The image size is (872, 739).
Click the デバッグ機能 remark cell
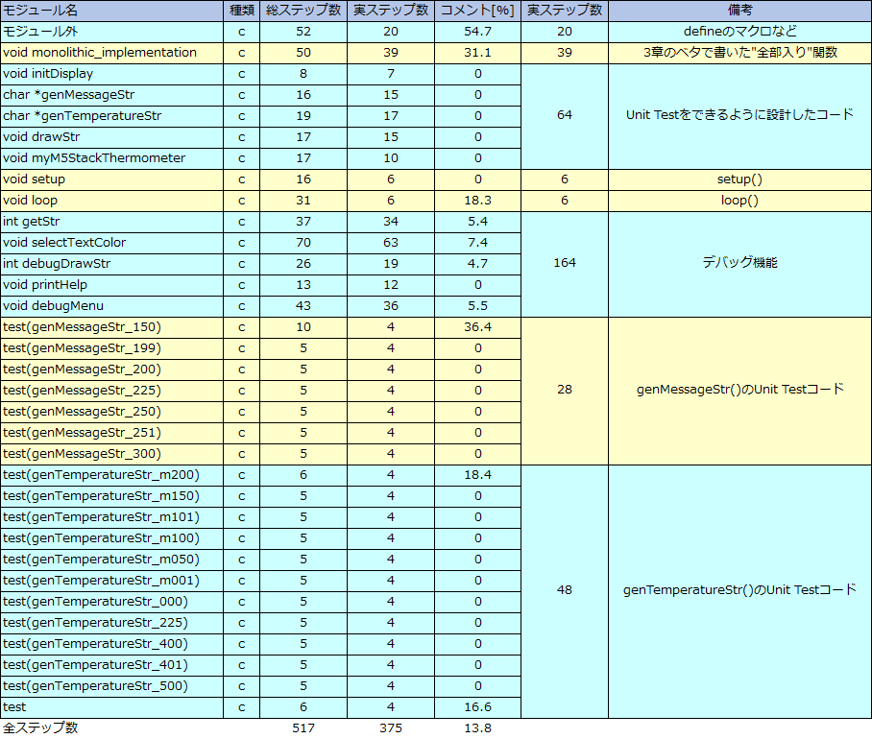(x=739, y=264)
